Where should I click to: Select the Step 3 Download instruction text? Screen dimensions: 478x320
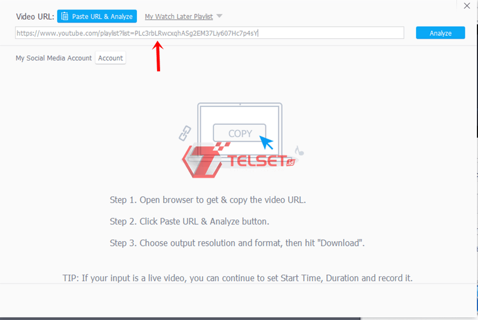237,243
